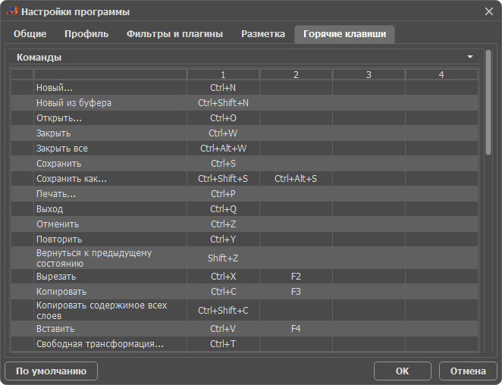This screenshot has width=502, height=385.
Task: Select the Ctrl+T shortcut cell
Action: point(223,344)
